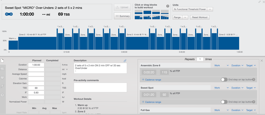Open the lightning bolt power icon in sidebar
Viewport: 265px width, 115px height.
pyautogui.click(x=2, y=86)
